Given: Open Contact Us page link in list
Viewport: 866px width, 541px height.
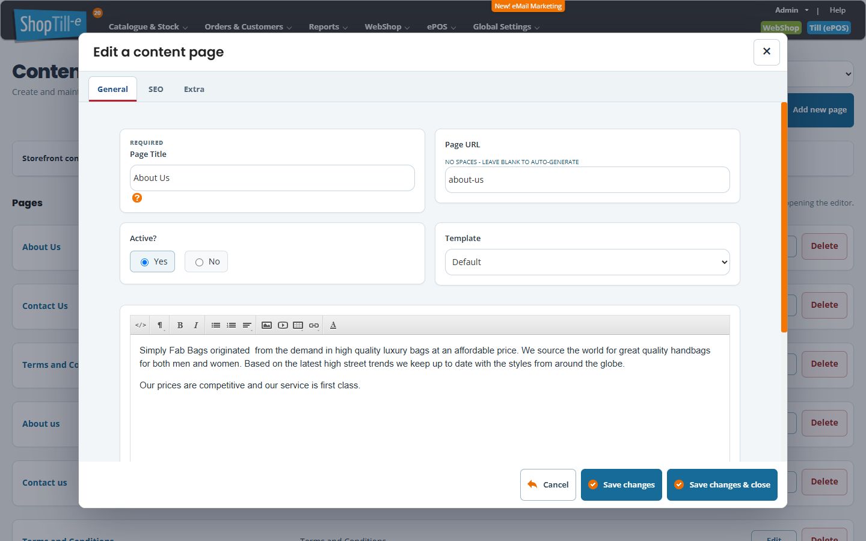Looking at the screenshot, I should [x=45, y=306].
